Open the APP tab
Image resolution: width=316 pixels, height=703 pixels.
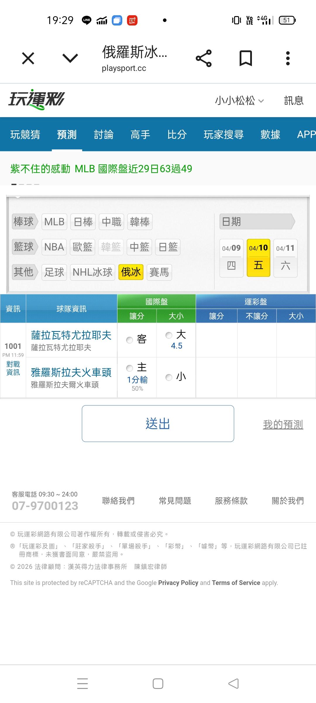(306, 134)
